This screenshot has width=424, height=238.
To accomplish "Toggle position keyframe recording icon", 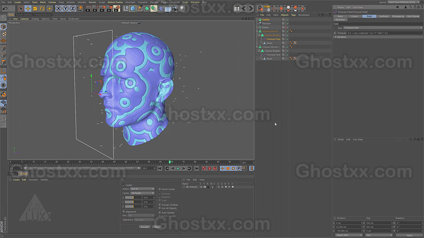I will pyautogui.click(x=223, y=168).
